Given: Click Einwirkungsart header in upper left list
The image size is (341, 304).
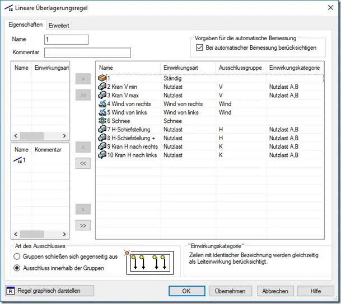Looking at the screenshot, I should pos(50,68).
